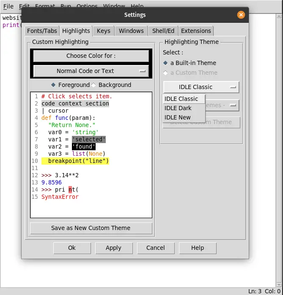Image resolution: width=283 pixels, height=295 pixels.
Task: Click the red error-highlighted 'n' in print
Action: click(x=70, y=189)
